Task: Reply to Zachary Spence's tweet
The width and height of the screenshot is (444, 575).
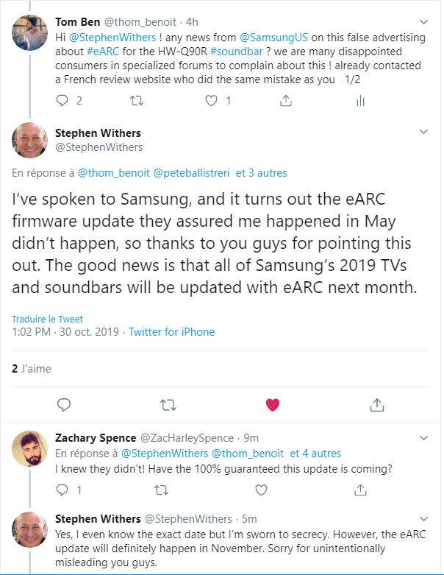Action: [x=62, y=489]
